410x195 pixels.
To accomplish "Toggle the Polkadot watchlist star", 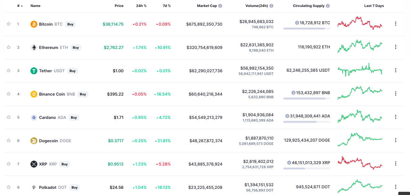I will point(9,187).
